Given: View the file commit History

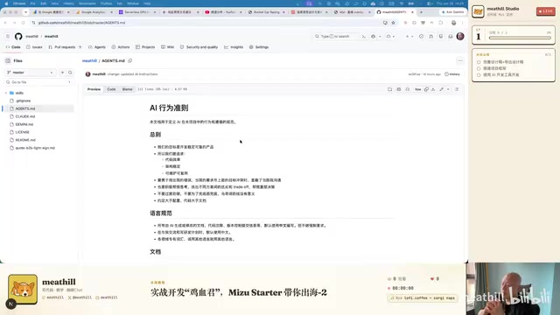Looking at the screenshot, I should (452, 74).
